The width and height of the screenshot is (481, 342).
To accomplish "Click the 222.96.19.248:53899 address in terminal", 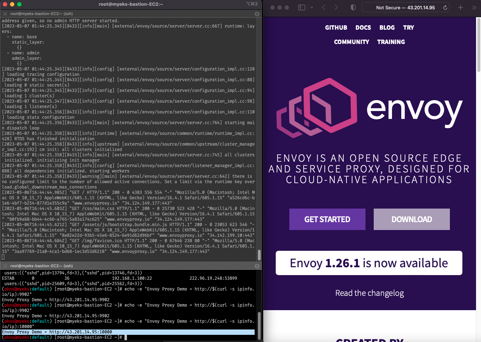I will click(x=213, y=278).
